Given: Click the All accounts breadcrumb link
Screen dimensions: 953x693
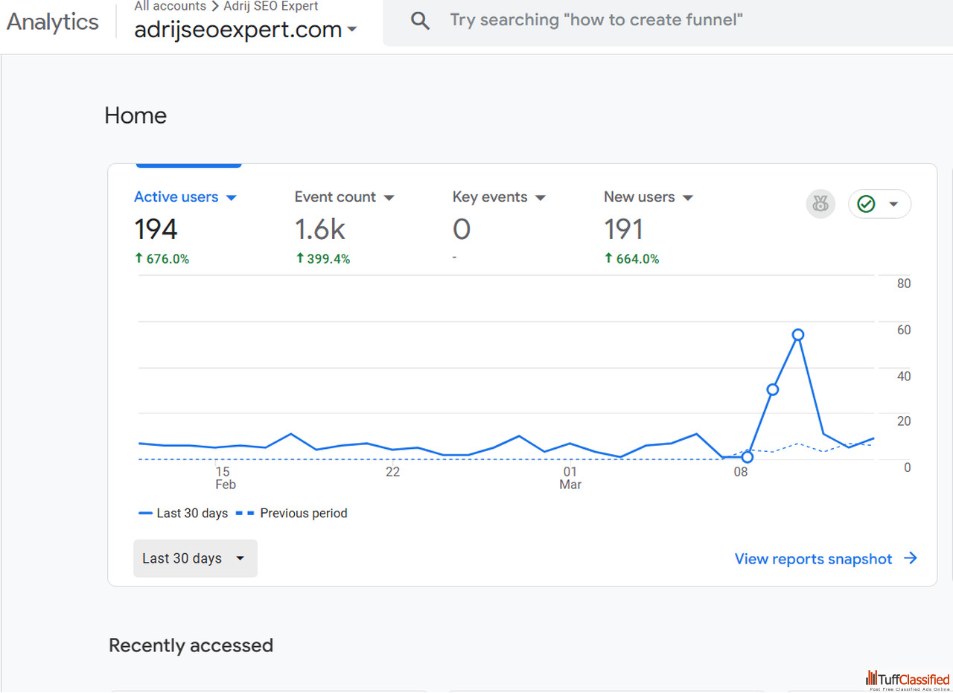Looking at the screenshot, I should coord(170,6).
